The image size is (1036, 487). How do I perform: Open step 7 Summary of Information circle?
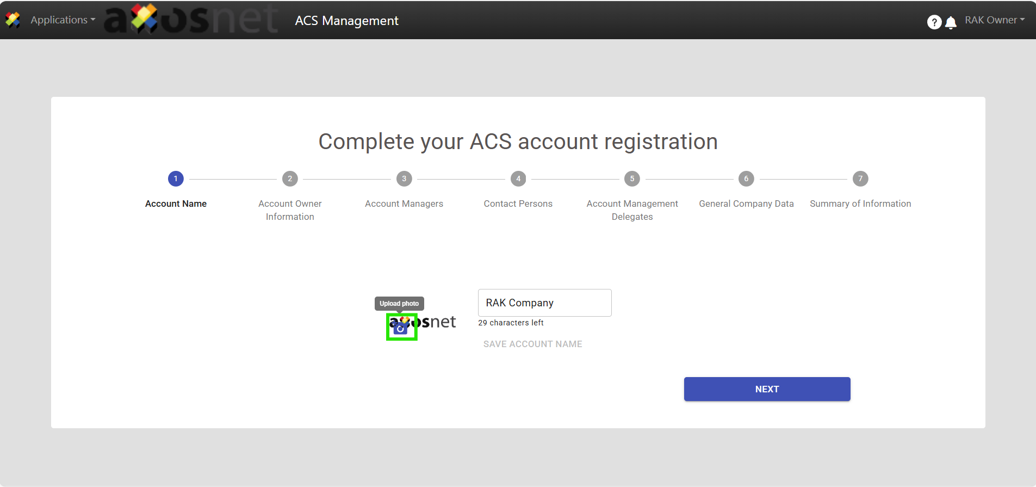[x=860, y=178]
